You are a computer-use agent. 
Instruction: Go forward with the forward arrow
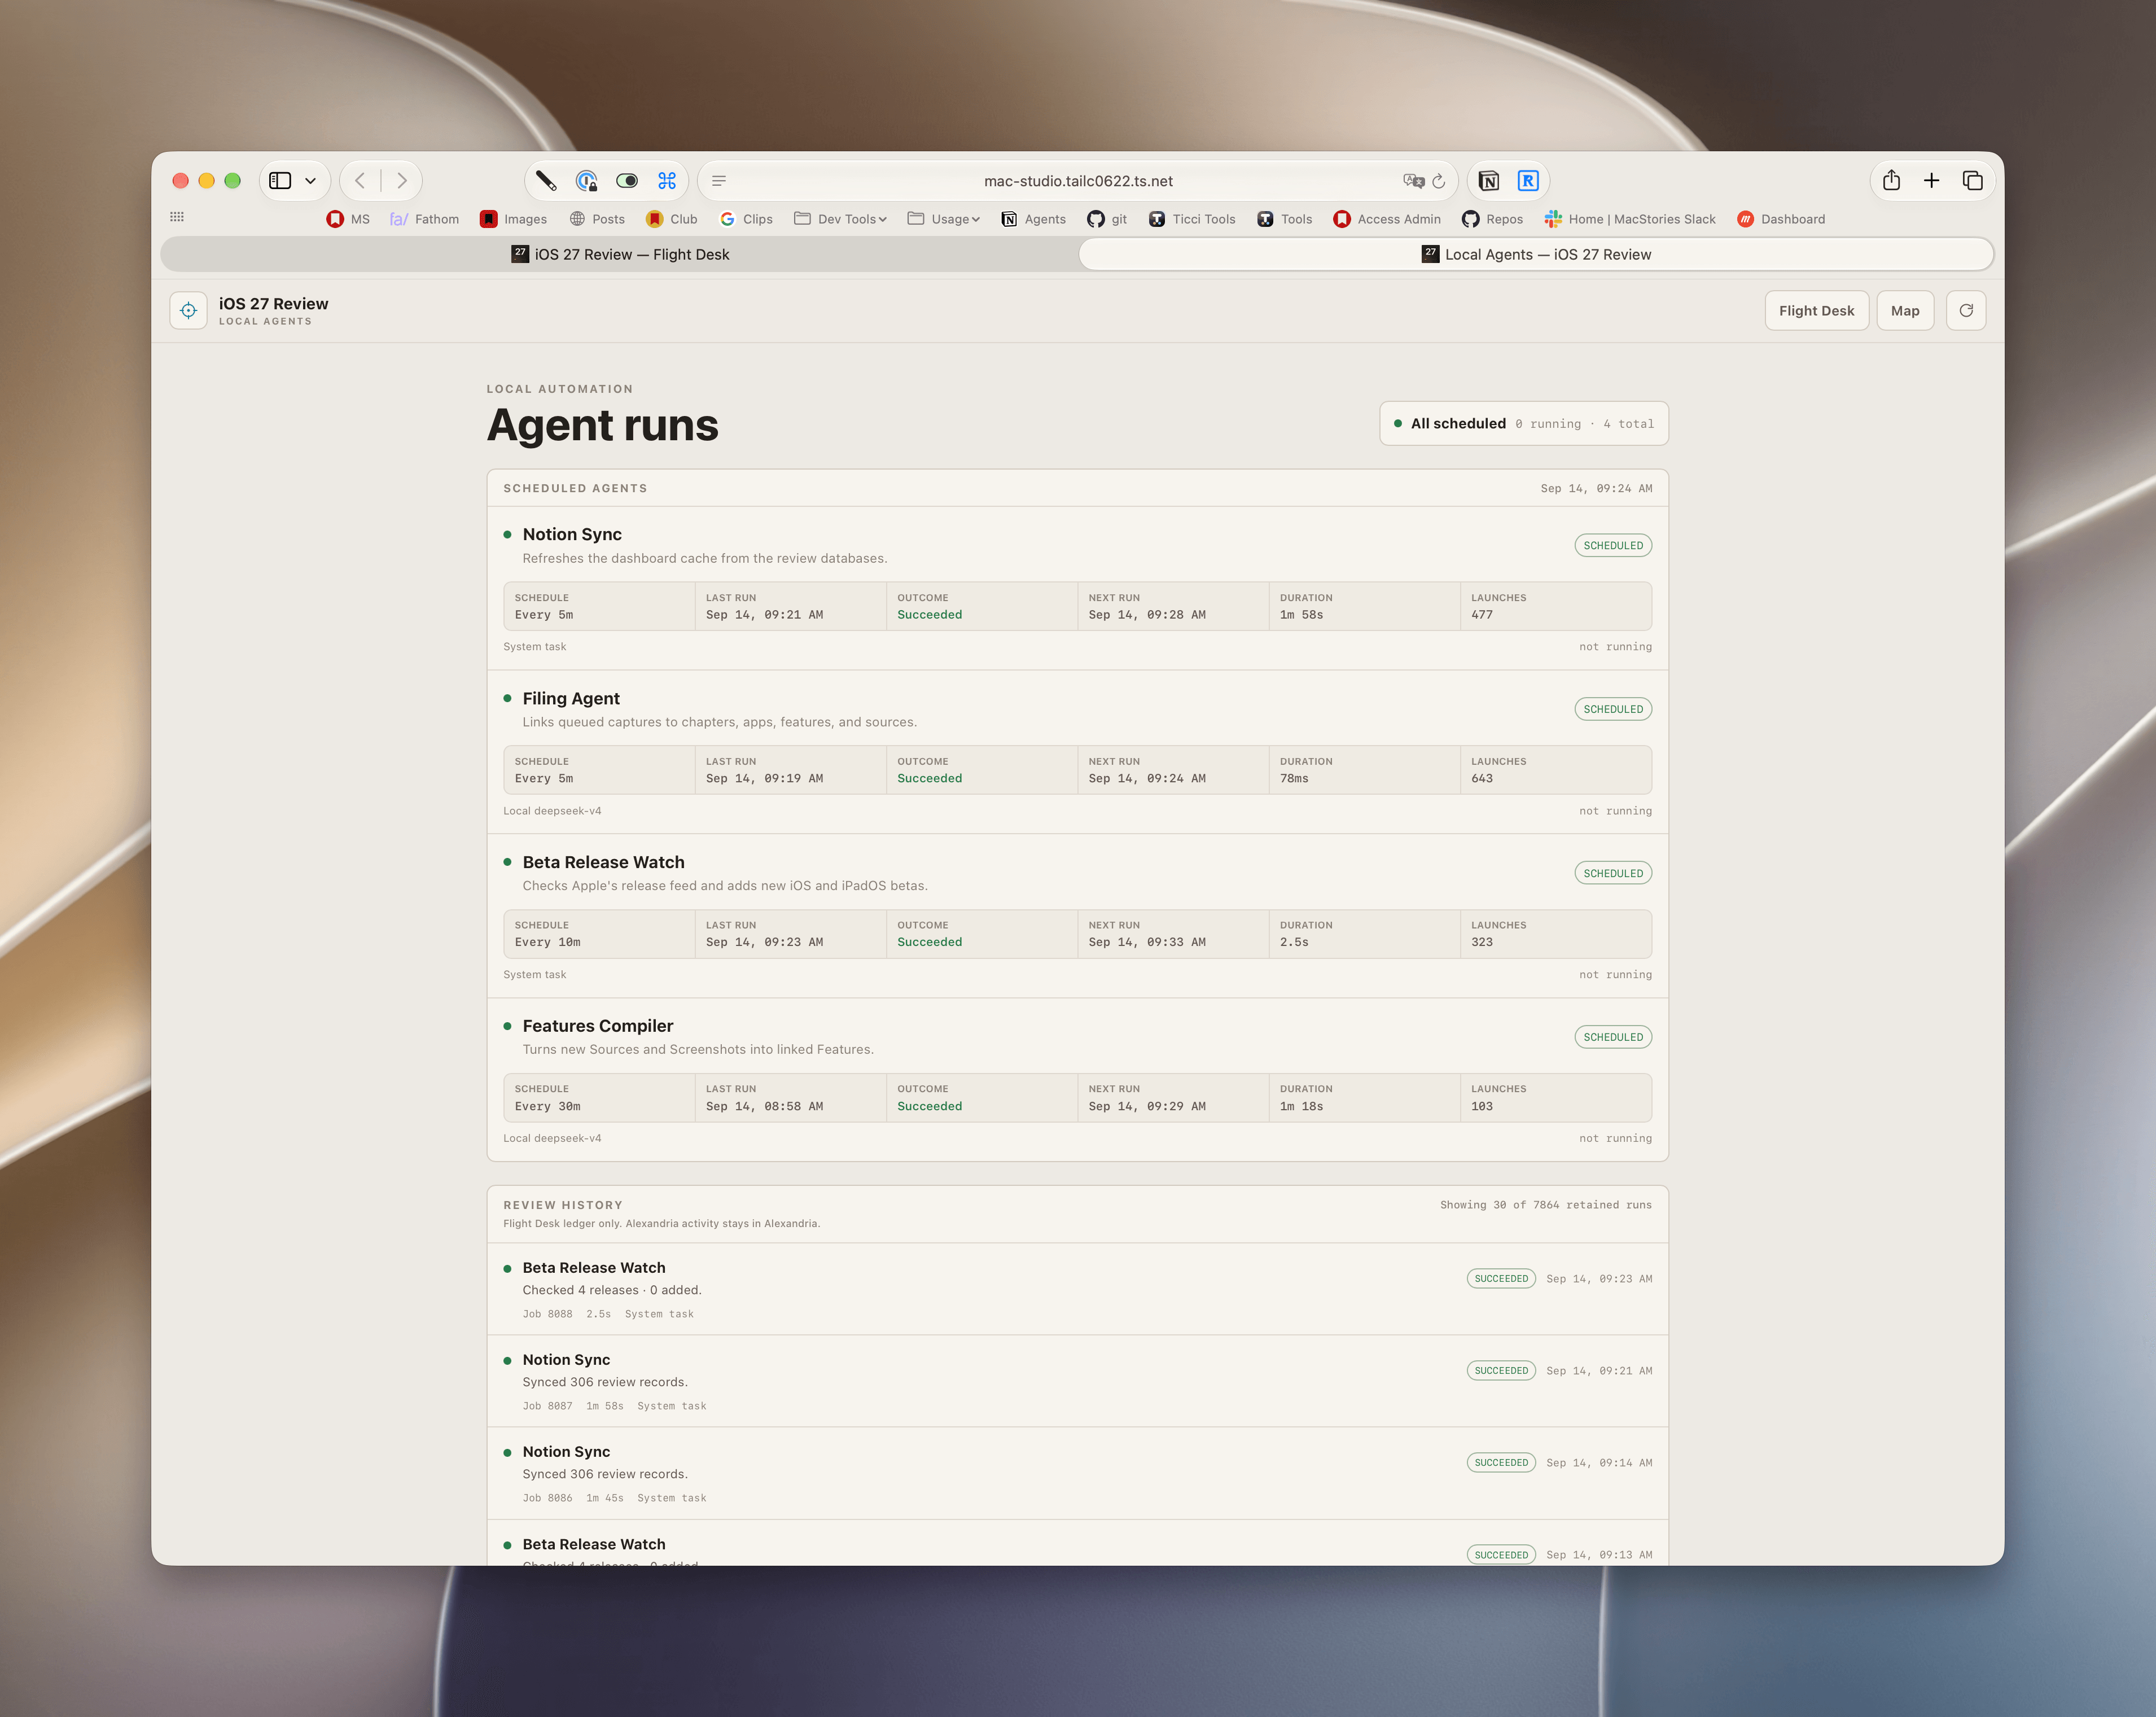[x=402, y=181]
